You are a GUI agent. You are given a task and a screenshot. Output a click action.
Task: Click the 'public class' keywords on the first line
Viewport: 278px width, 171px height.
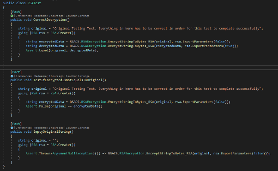pos(14,3)
